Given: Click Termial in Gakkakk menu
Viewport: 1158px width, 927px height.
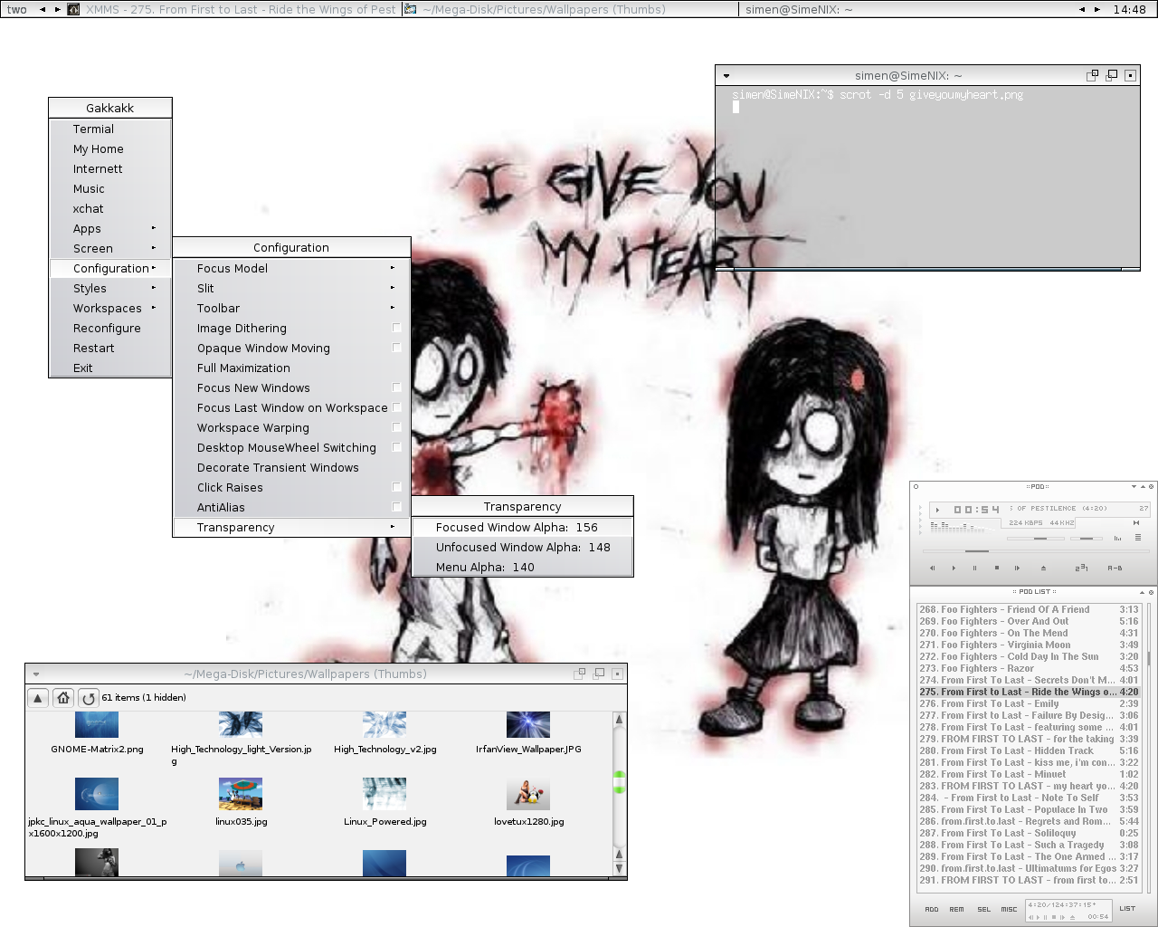Looking at the screenshot, I should pyautogui.click(x=110, y=129).
